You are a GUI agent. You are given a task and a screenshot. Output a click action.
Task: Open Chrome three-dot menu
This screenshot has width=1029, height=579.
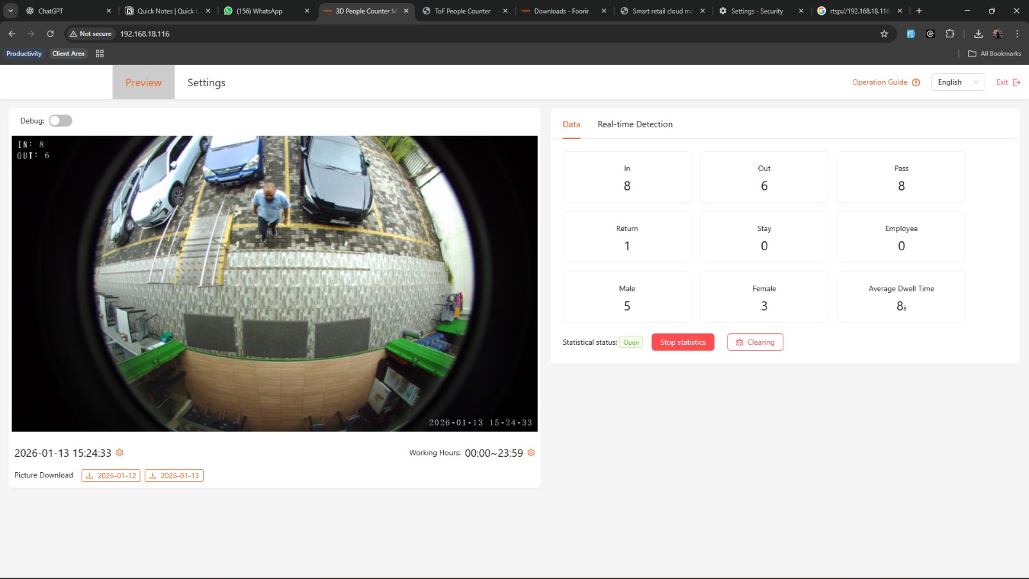[x=1017, y=33]
